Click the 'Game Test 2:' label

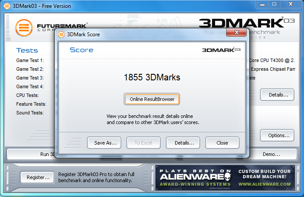[30, 69]
